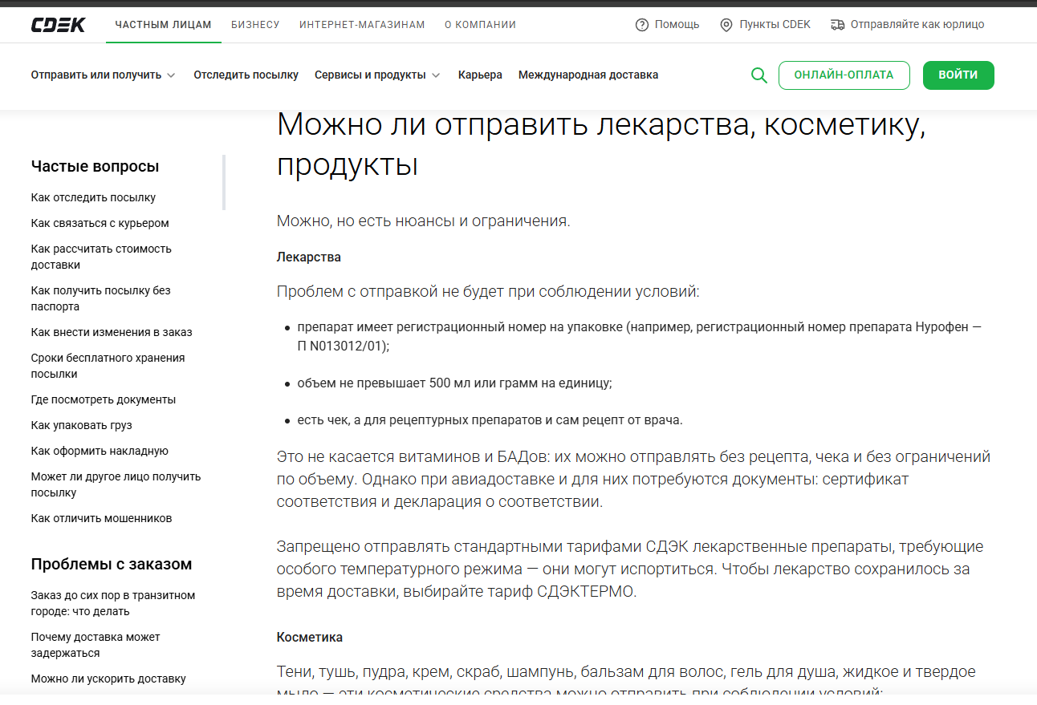Open 'Можно ли ускорить доставку' link
1037x705 pixels.
coord(108,679)
